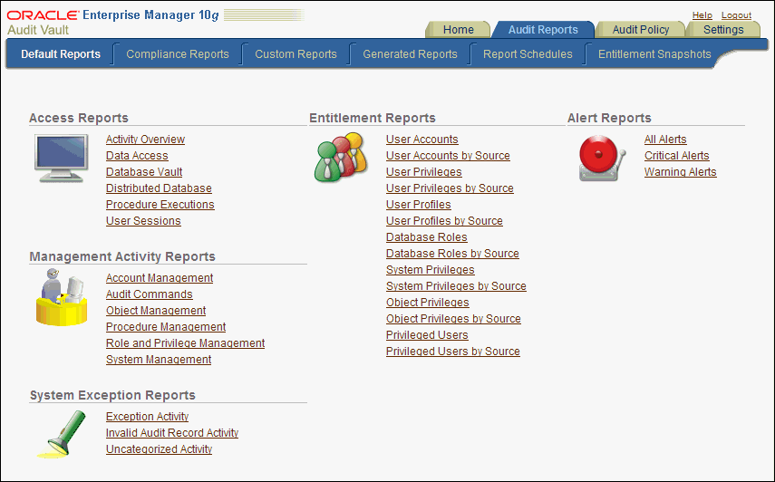Click the Oracle Enterprise Manager logo

[113, 15]
